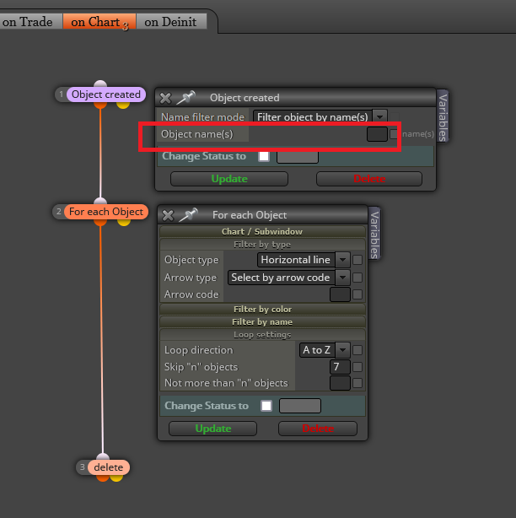The image size is (516, 518).
Task: Expand the Filter by name section
Action: coord(262,321)
